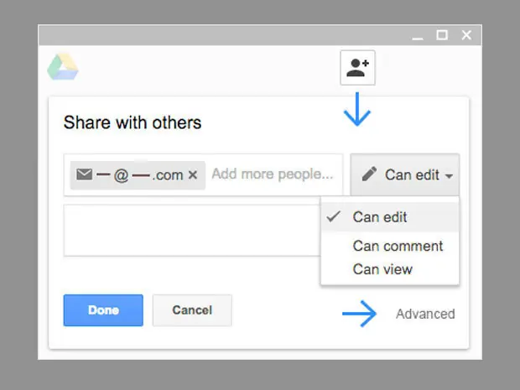Open the Can edit permission dropdown
520x390 pixels.
pyautogui.click(x=404, y=174)
